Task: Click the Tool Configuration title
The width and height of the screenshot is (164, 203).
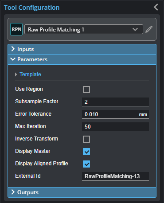Action: [x=32, y=8]
